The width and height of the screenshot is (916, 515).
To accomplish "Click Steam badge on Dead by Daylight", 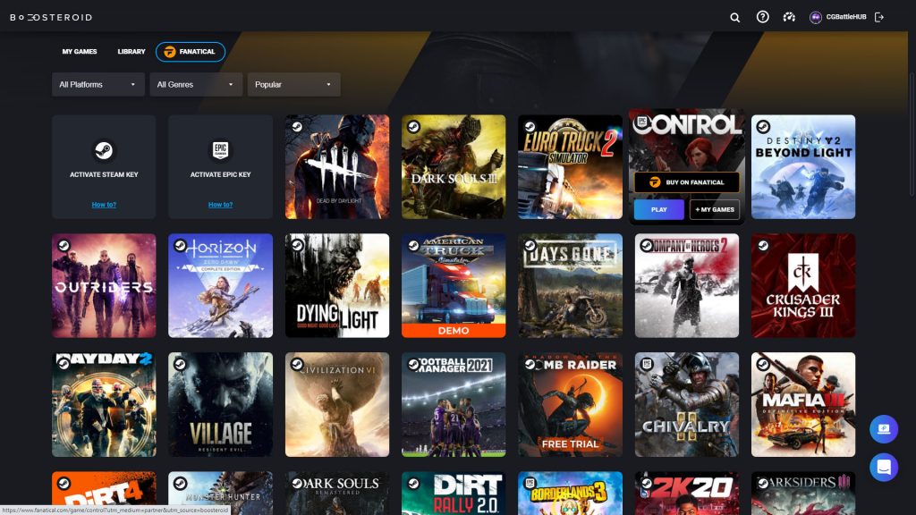I will point(297,126).
